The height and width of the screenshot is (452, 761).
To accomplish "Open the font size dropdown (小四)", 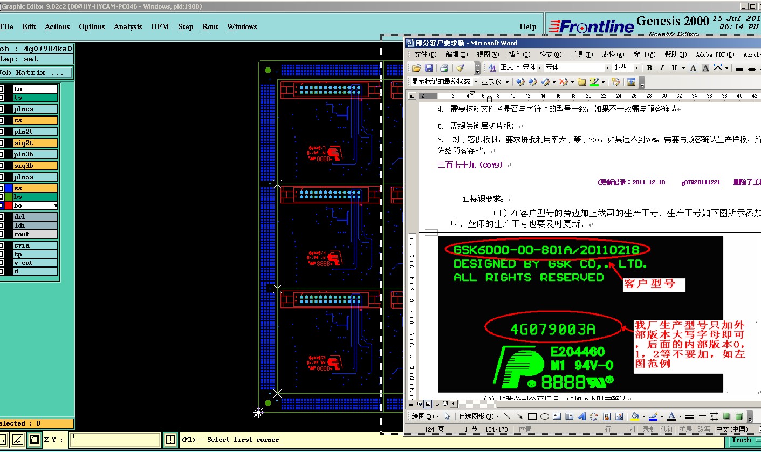I will [636, 67].
